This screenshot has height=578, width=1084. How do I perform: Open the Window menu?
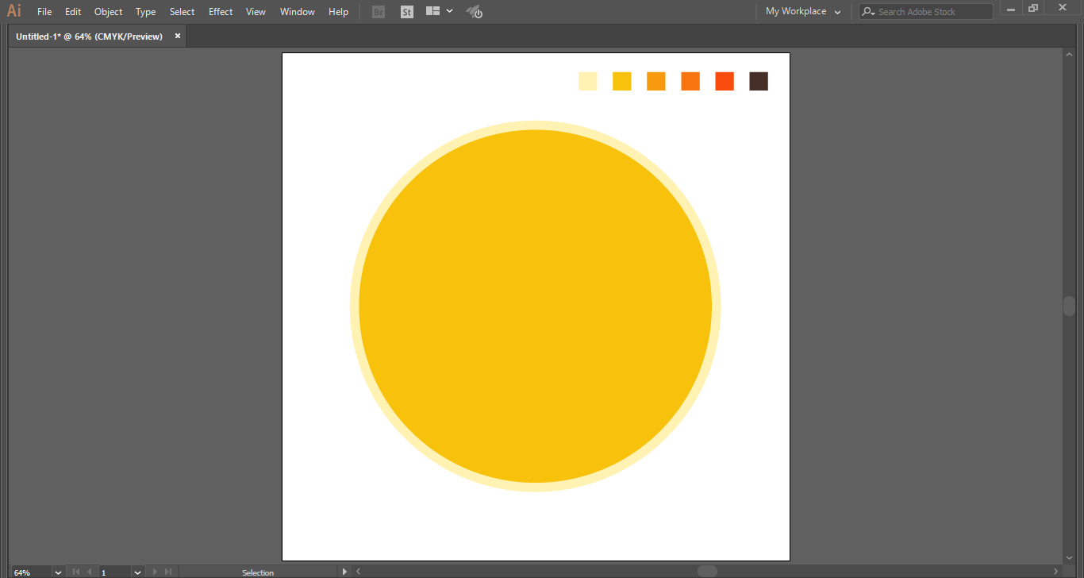click(297, 12)
